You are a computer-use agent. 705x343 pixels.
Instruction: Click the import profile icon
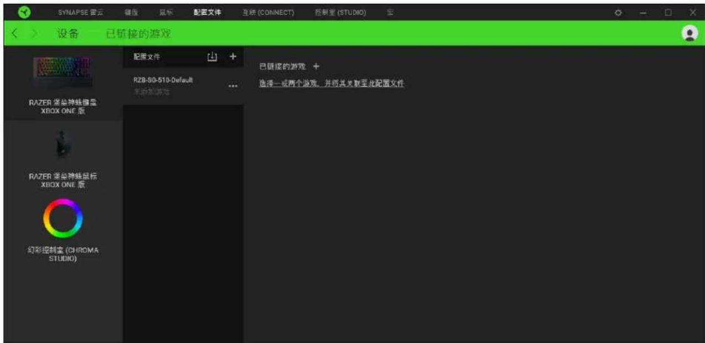click(x=212, y=56)
